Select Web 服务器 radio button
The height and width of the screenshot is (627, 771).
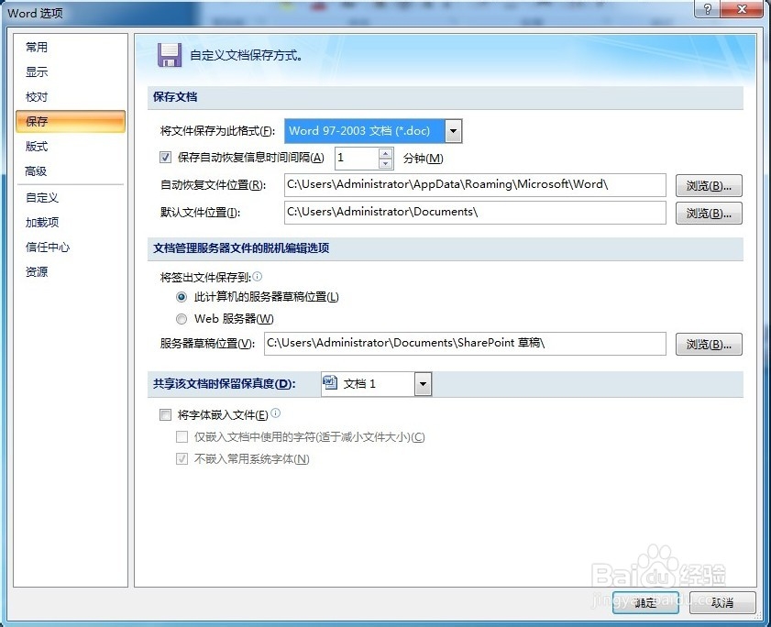182,319
